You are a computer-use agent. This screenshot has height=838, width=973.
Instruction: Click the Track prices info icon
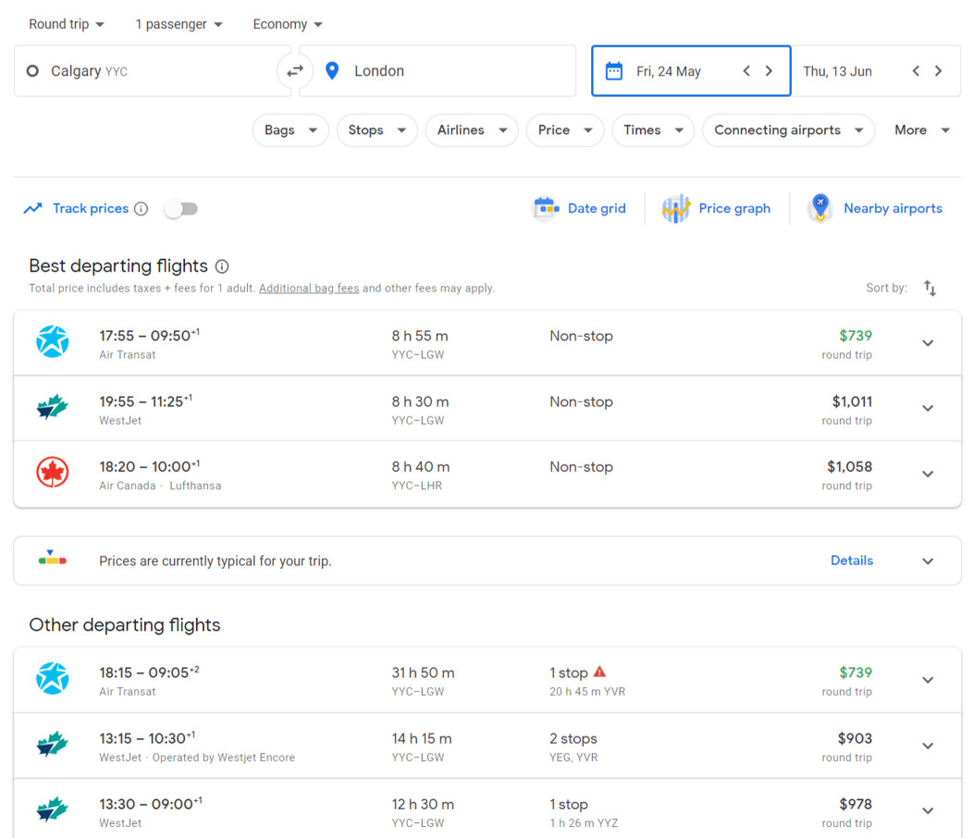pos(141,208)
